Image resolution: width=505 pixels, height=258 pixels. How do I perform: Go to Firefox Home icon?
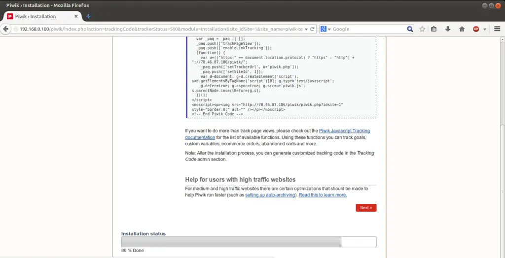462,29
